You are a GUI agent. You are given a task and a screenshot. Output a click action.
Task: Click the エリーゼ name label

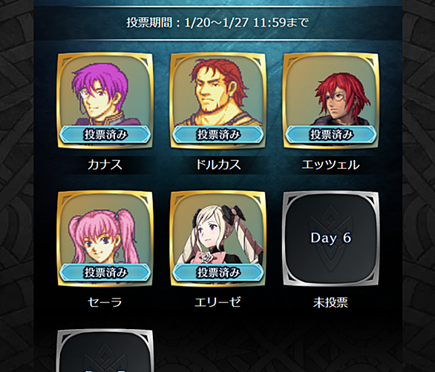pos(218,302)
